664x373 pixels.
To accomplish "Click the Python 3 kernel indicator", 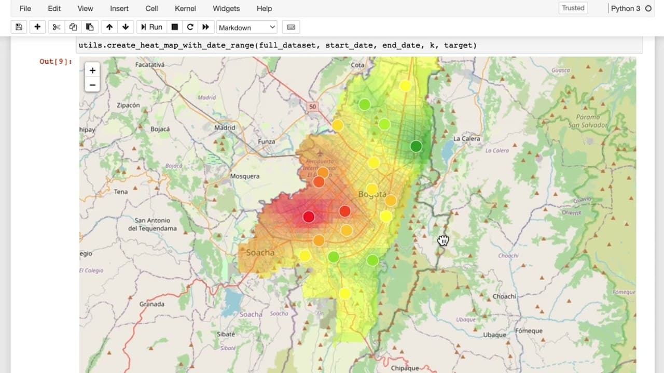I will 625,8.
